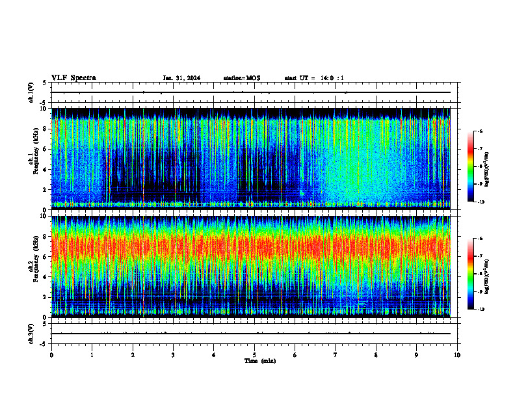The image size is (515, 398).
Task: Click the ch.2 frequency tick label '2'
Action: tap(46, 297)
